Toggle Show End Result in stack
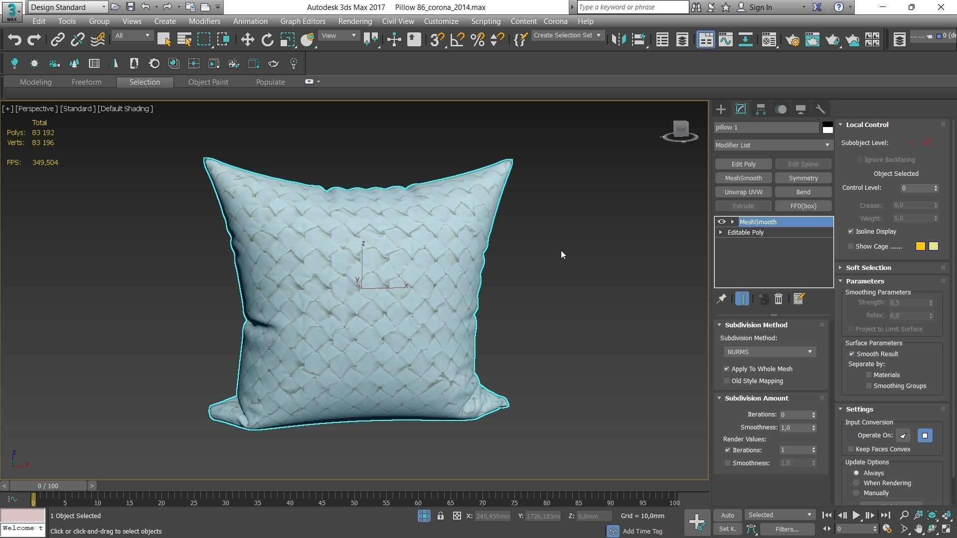The image size is (957, 538). [x=742, y=299]
